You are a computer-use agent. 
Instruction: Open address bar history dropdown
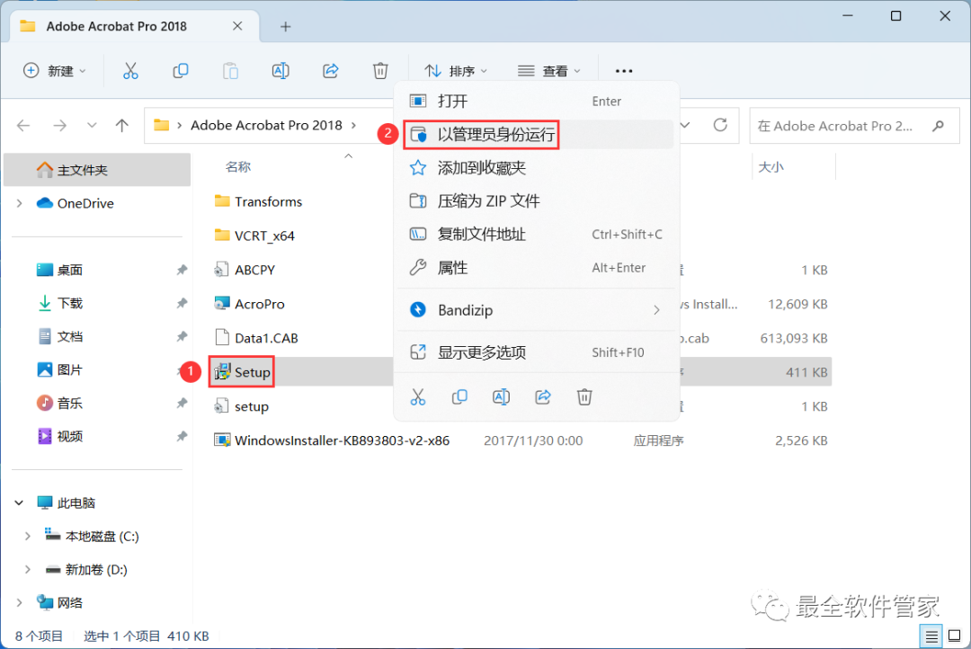point(685,125)
